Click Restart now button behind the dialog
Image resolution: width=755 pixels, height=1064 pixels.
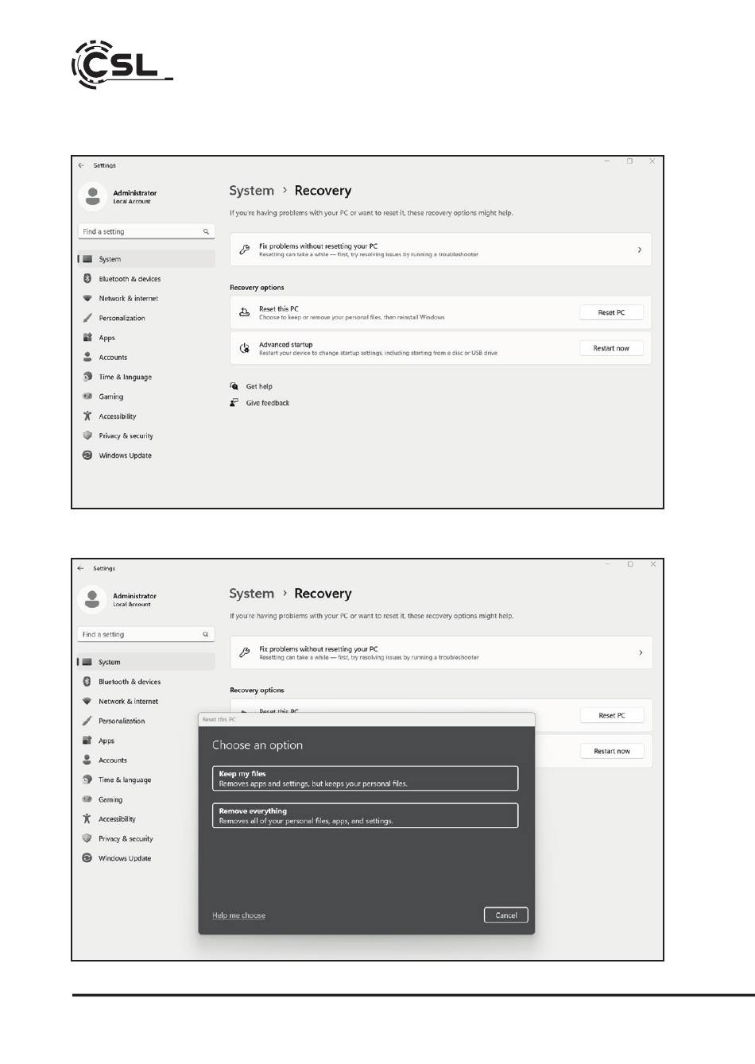(x=612, y=751)
